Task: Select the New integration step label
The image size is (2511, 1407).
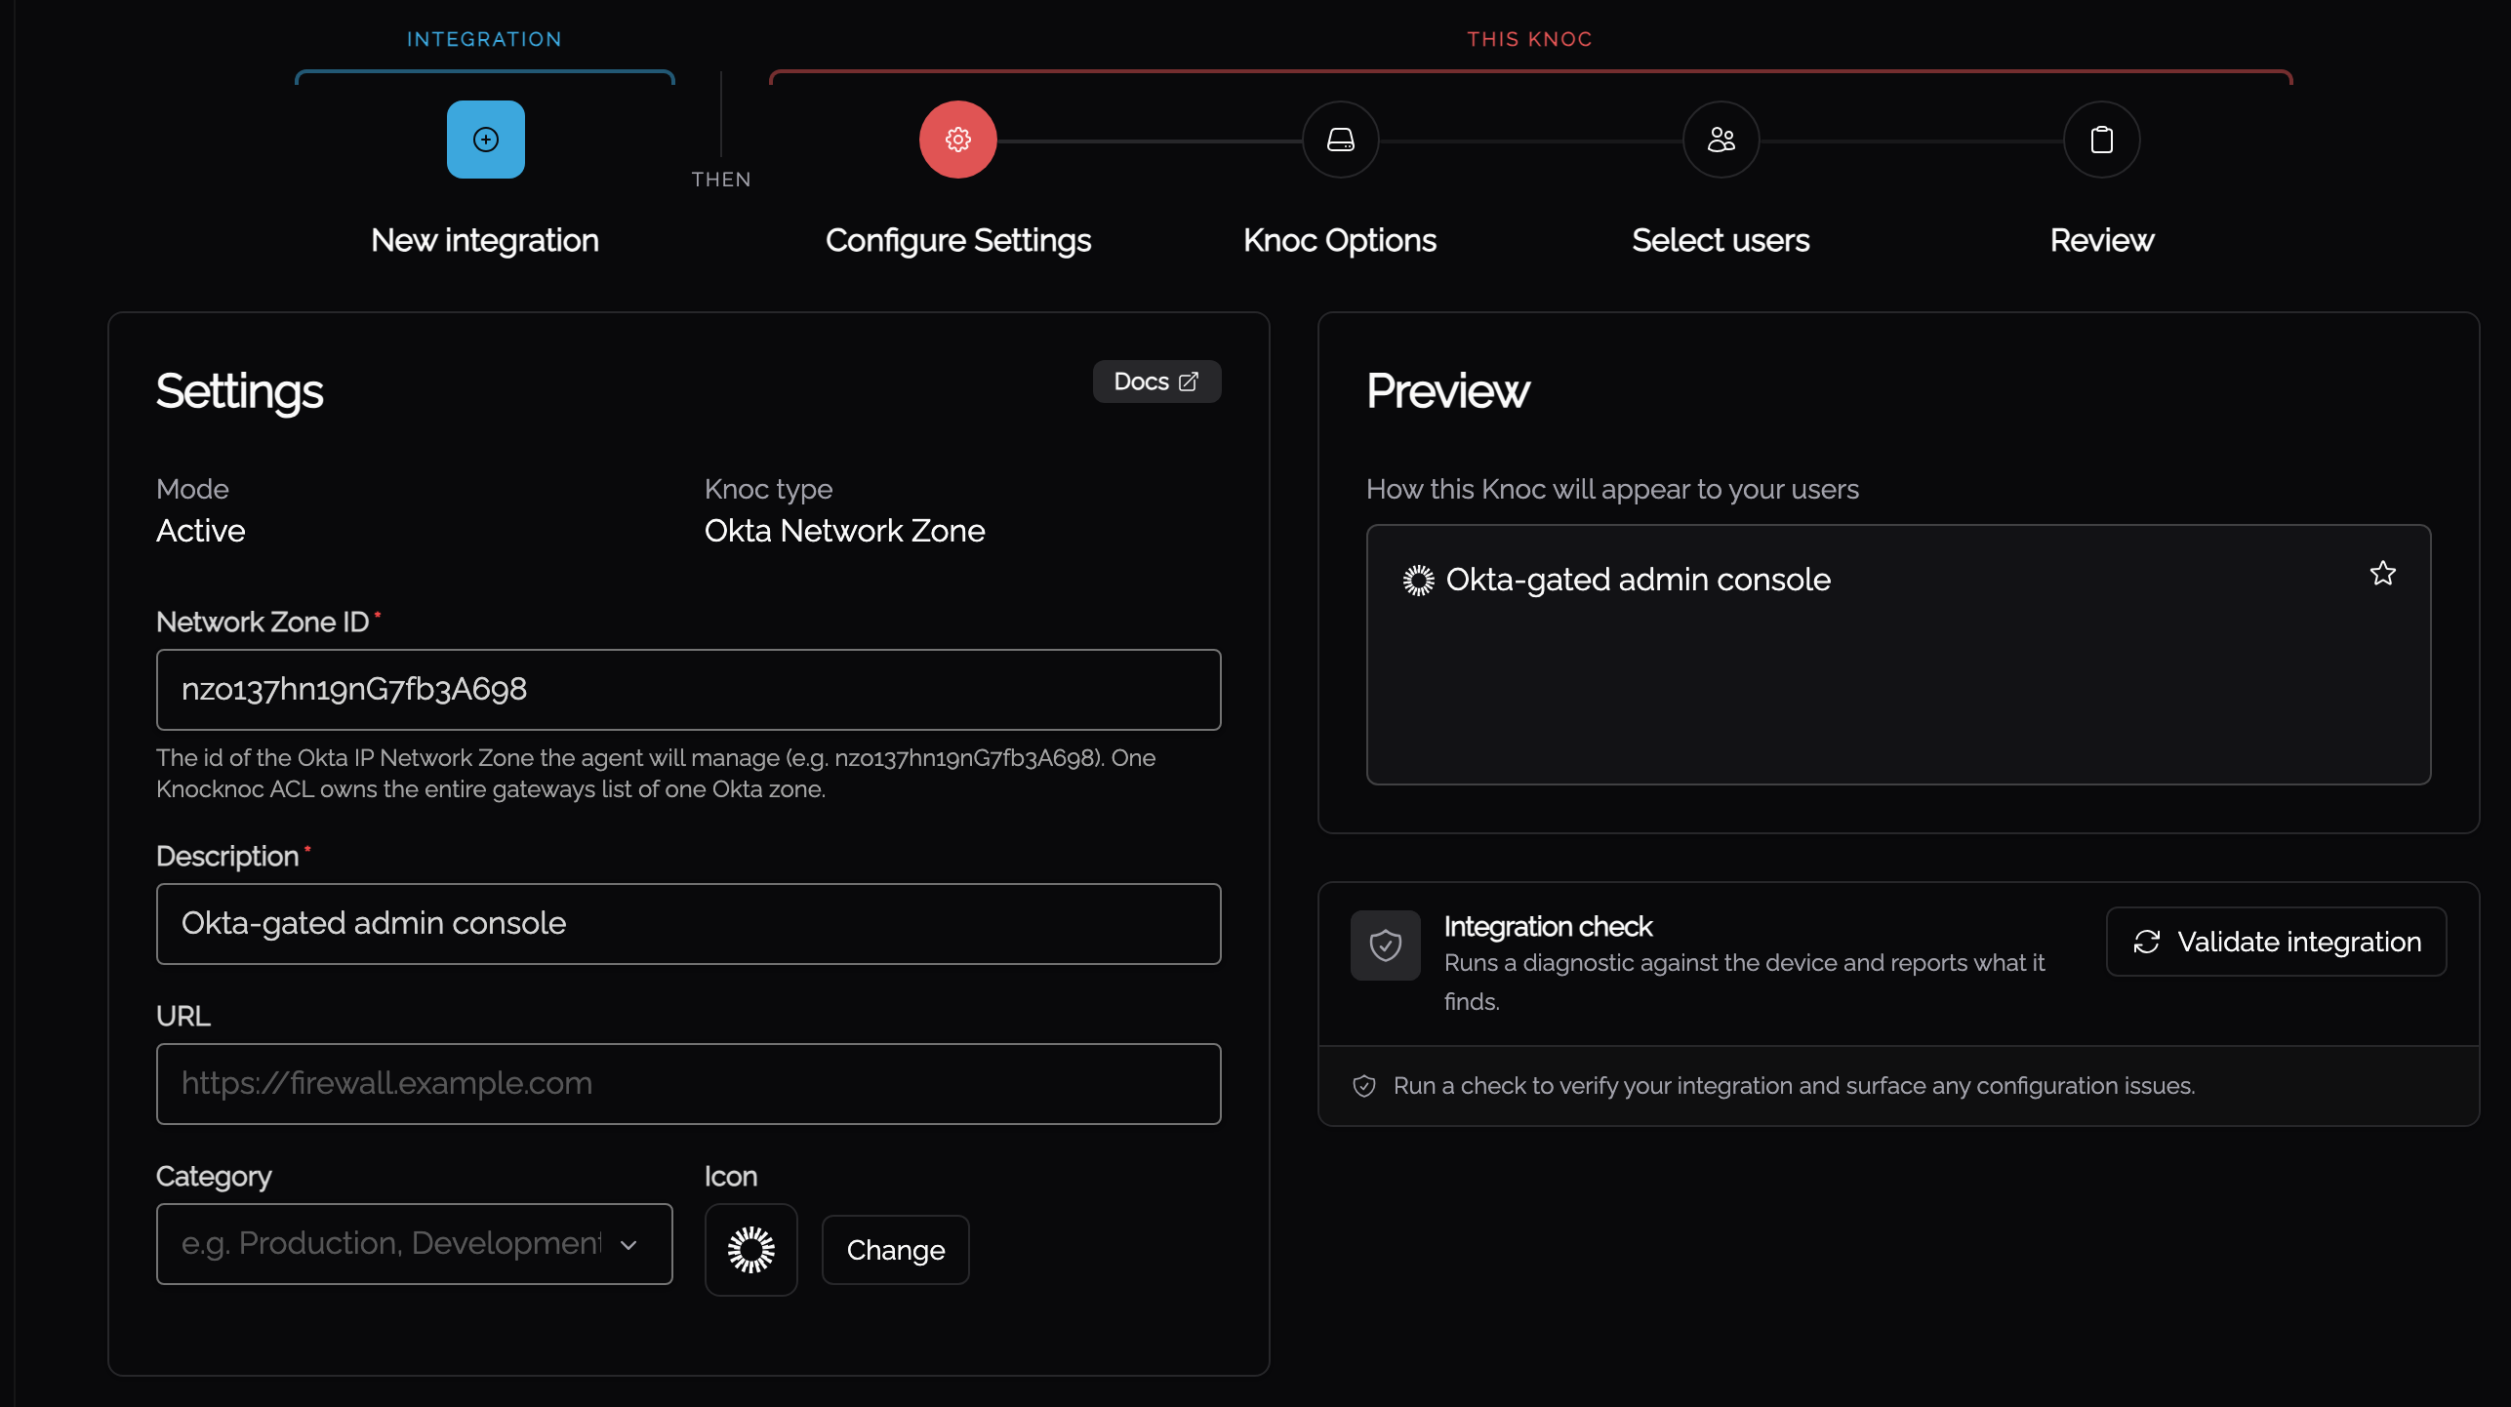Action: point(485,240)
